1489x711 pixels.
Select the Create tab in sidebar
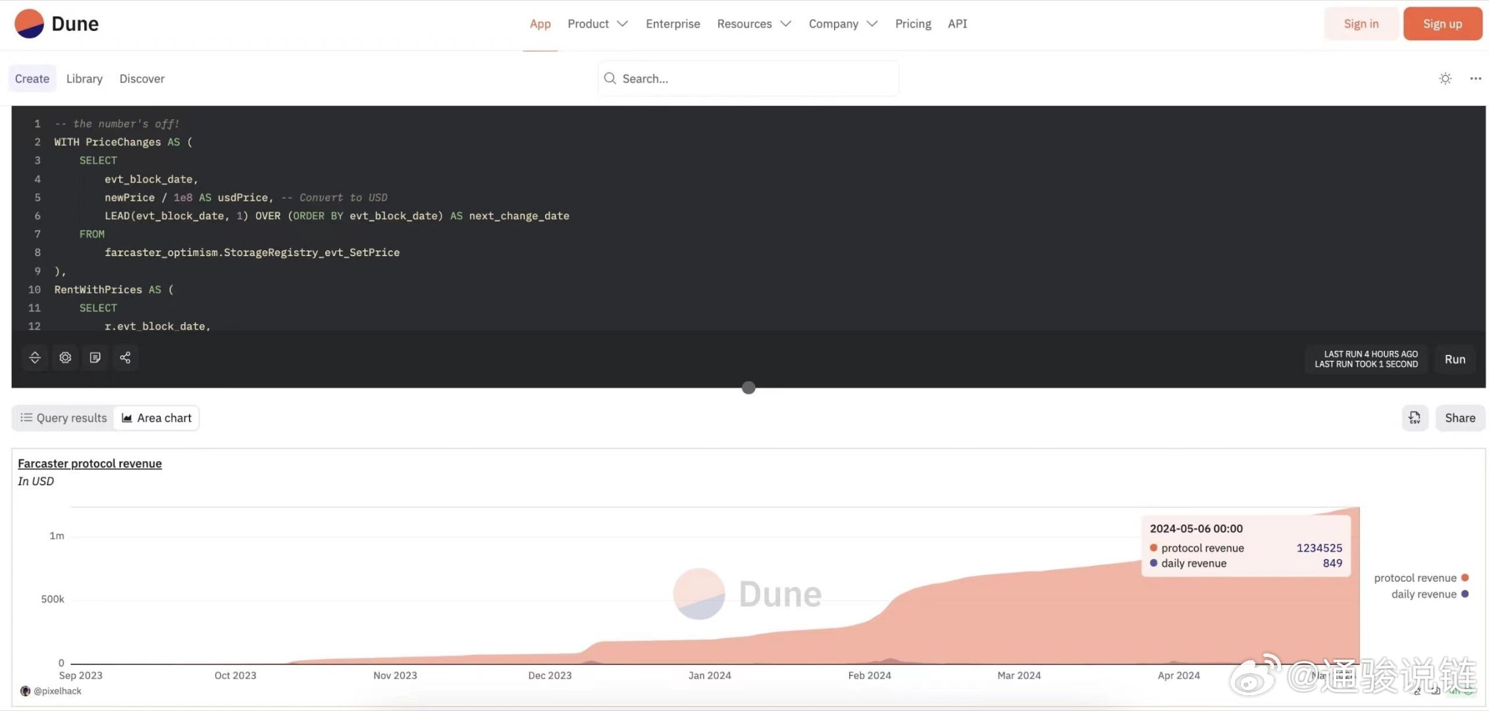click(x=32, y=78)
